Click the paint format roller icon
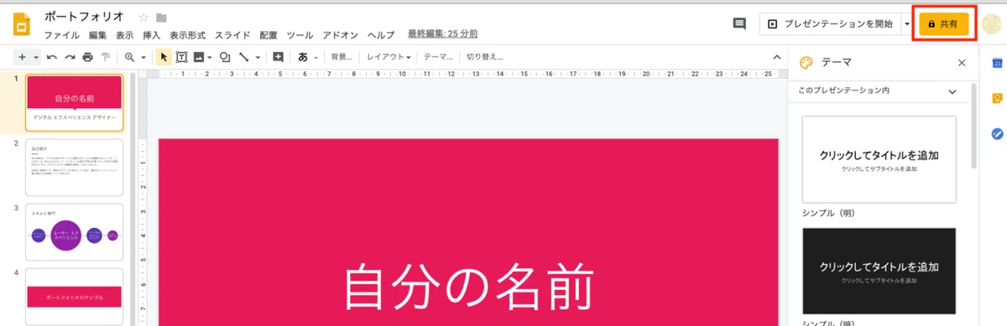The image size is (1007, 326). 106,57
